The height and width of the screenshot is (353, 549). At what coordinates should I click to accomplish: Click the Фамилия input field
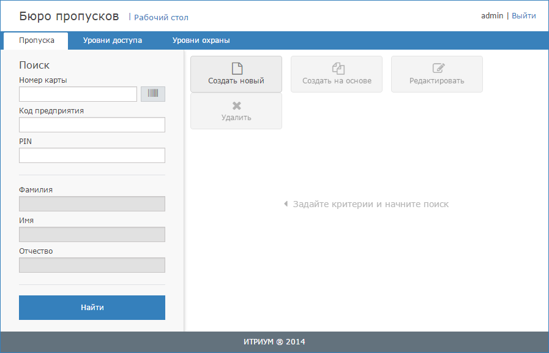click(x=92, y=204)
